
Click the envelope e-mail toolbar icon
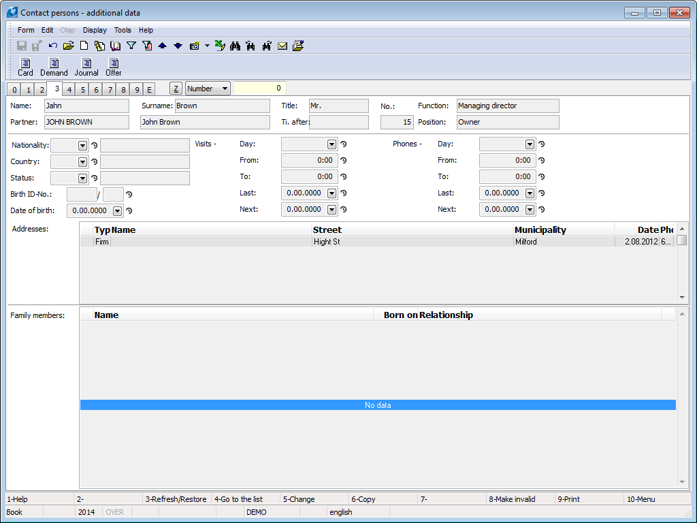(282, 46)
